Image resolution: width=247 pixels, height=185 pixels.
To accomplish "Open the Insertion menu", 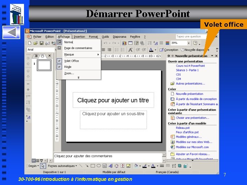I will [79, 37].
